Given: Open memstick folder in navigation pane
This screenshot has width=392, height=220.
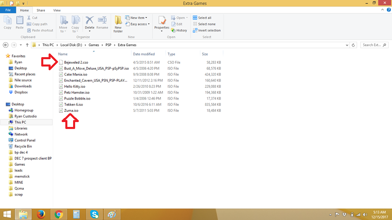Looking at the screenshot, I should point(22,176).
